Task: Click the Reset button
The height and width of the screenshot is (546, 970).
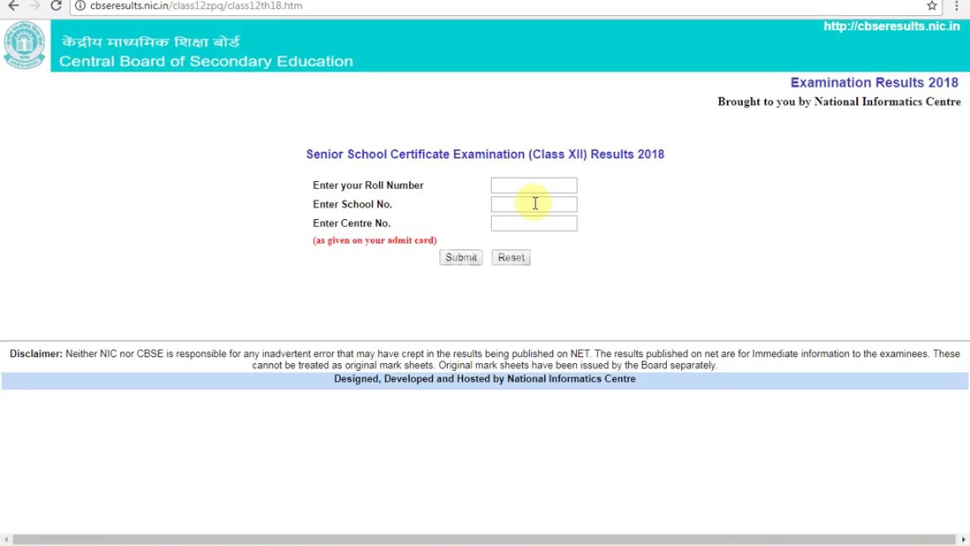Action: point(511,258)
